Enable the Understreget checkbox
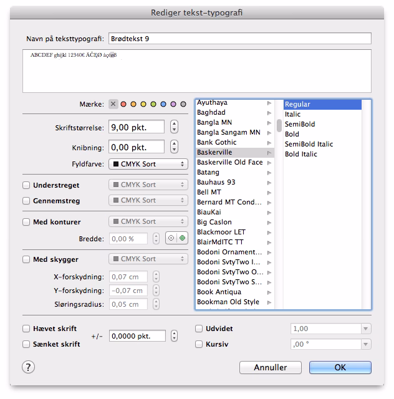The image size is (394, 399). click(x=26, y=185)
